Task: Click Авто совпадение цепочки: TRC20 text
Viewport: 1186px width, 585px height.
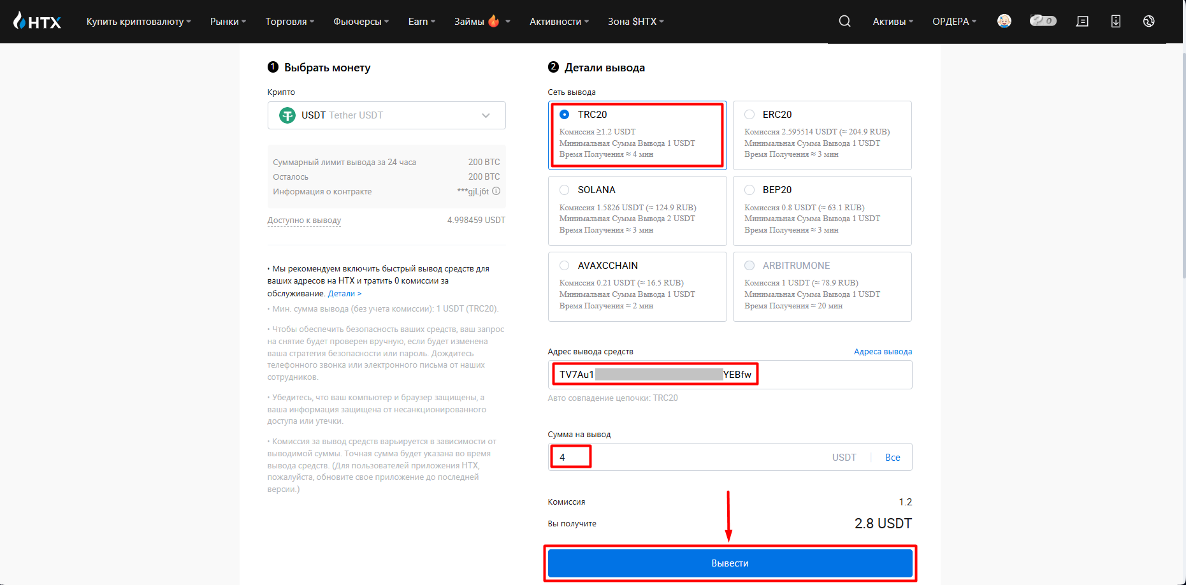Action: pos(612,398)
